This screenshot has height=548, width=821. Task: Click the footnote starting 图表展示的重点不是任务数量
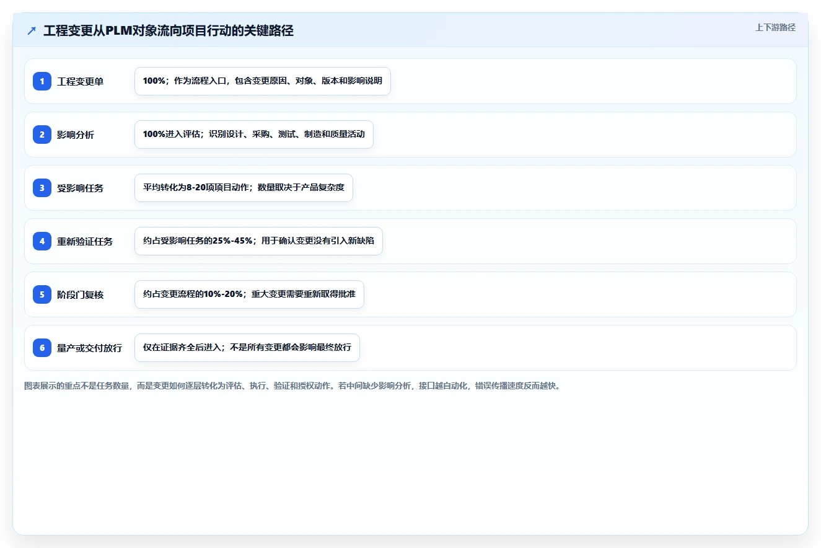click(x=292, y=386)
